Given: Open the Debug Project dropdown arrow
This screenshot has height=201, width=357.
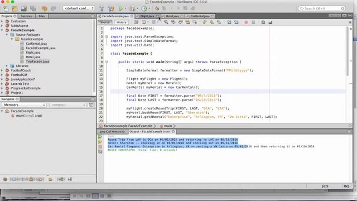Looking at the screenshot, I should click(138, 9).
